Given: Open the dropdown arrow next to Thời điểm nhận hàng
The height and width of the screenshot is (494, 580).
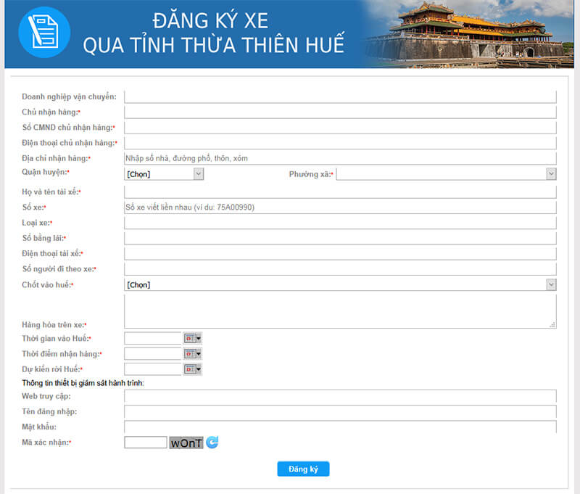Looking at the screenshot, I should tap(198, 353).
